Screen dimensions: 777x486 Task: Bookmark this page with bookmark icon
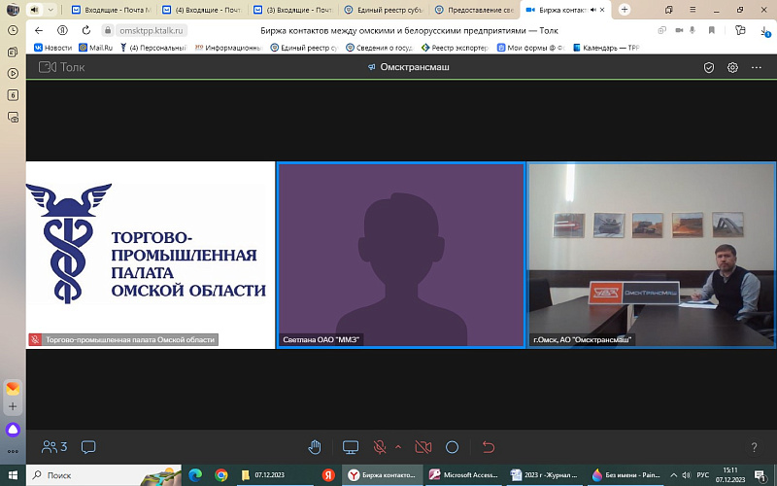point(712,30)
